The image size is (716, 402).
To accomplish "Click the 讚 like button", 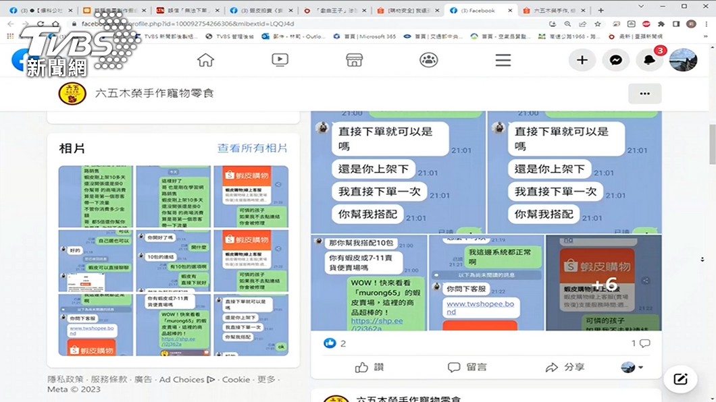I will tap(369, 368).
